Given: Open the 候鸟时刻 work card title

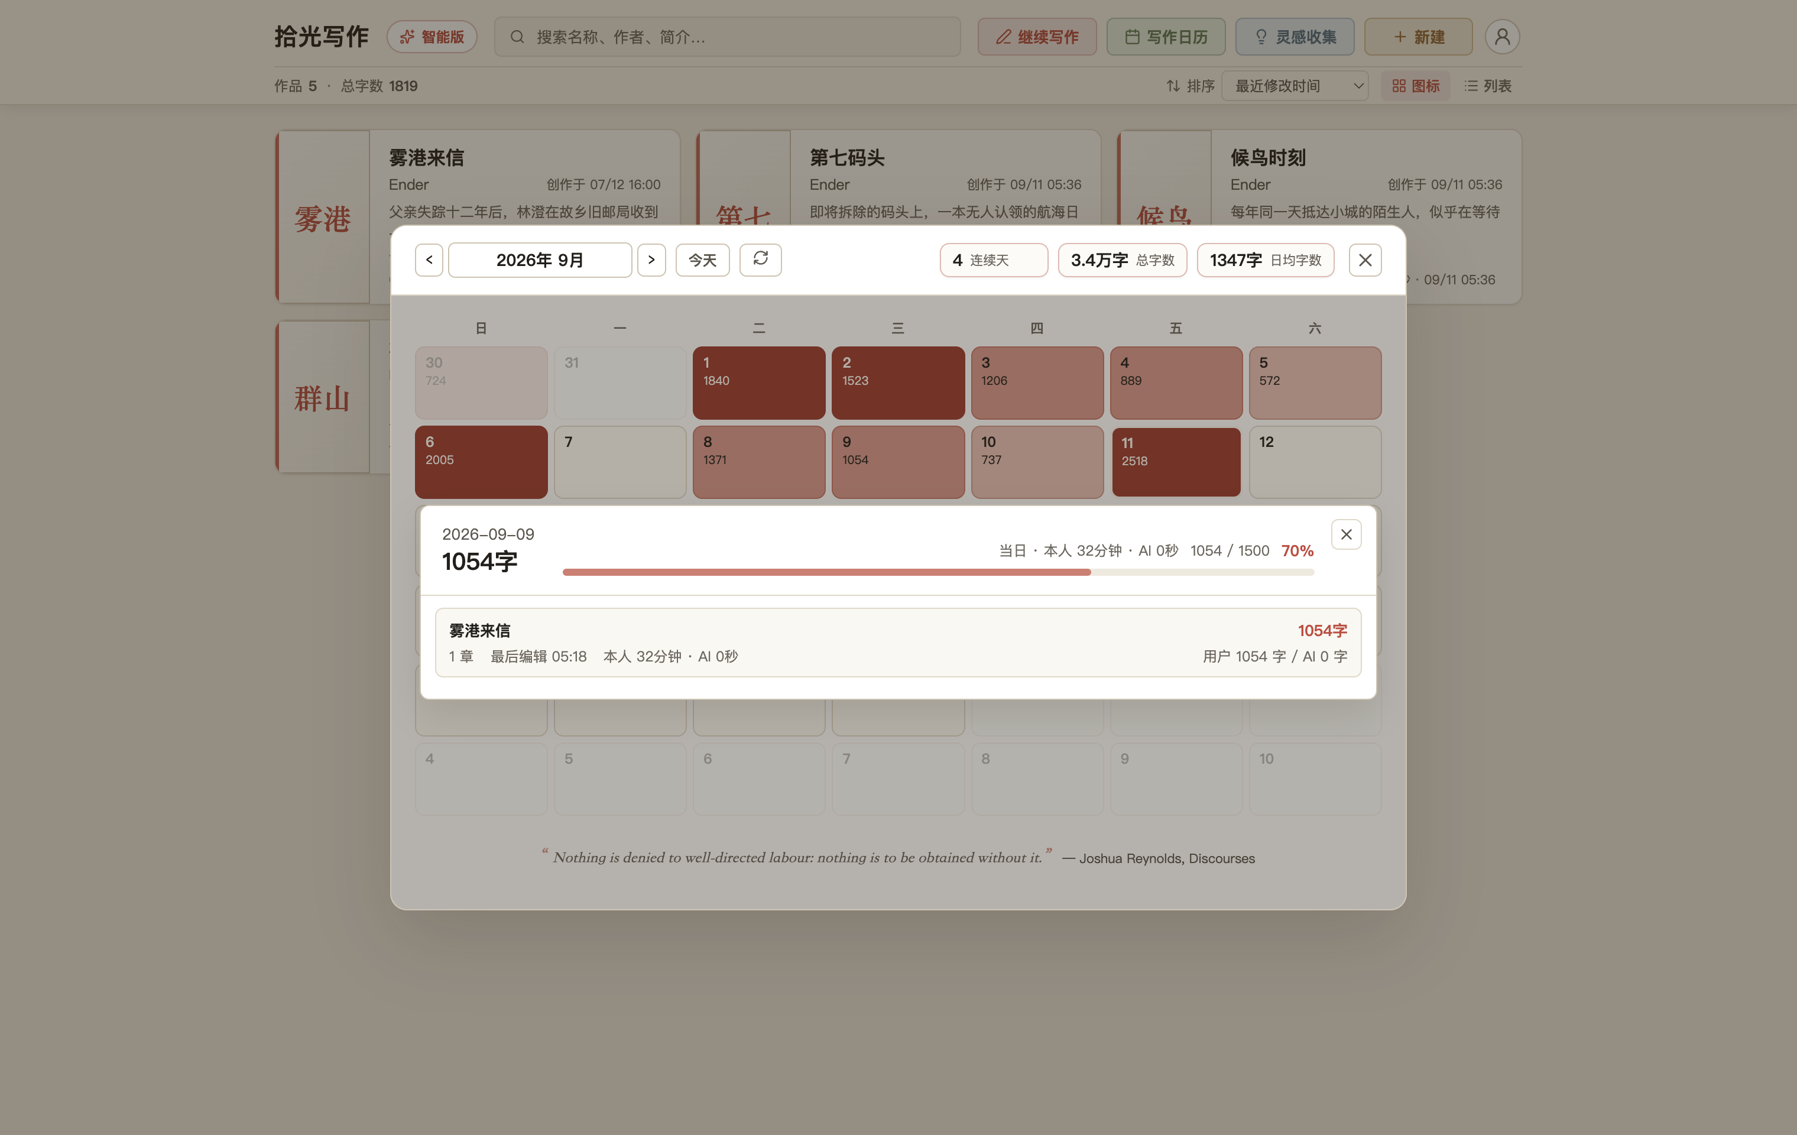Looking at the screenshot, I should click(1268, 157).
